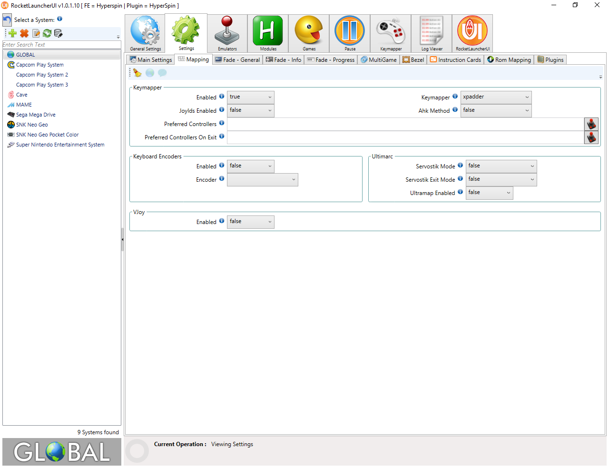Click the orange X delete system icon
The width and height of the screenshot is (609, 468).
pos(24,33)
